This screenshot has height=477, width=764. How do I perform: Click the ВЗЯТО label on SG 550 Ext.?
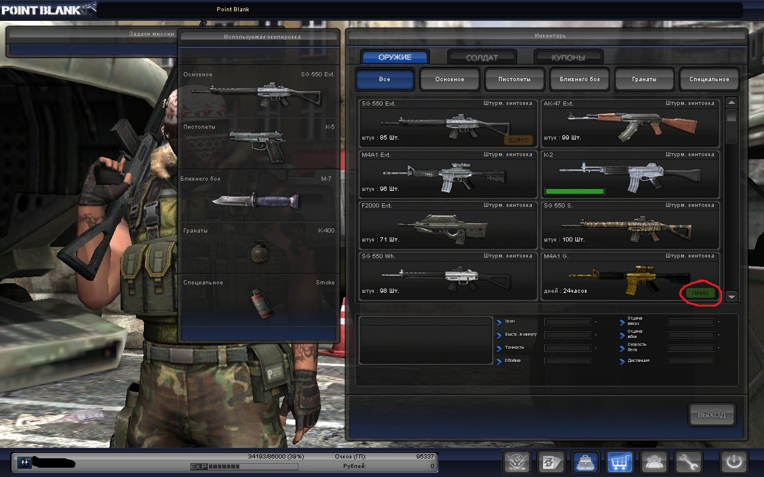point(519,140)
